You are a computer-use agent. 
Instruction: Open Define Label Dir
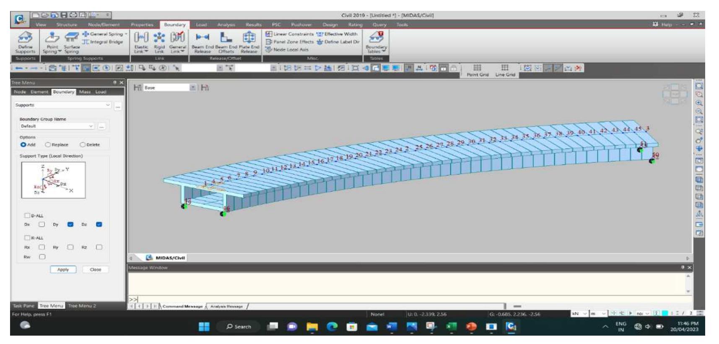338,42
